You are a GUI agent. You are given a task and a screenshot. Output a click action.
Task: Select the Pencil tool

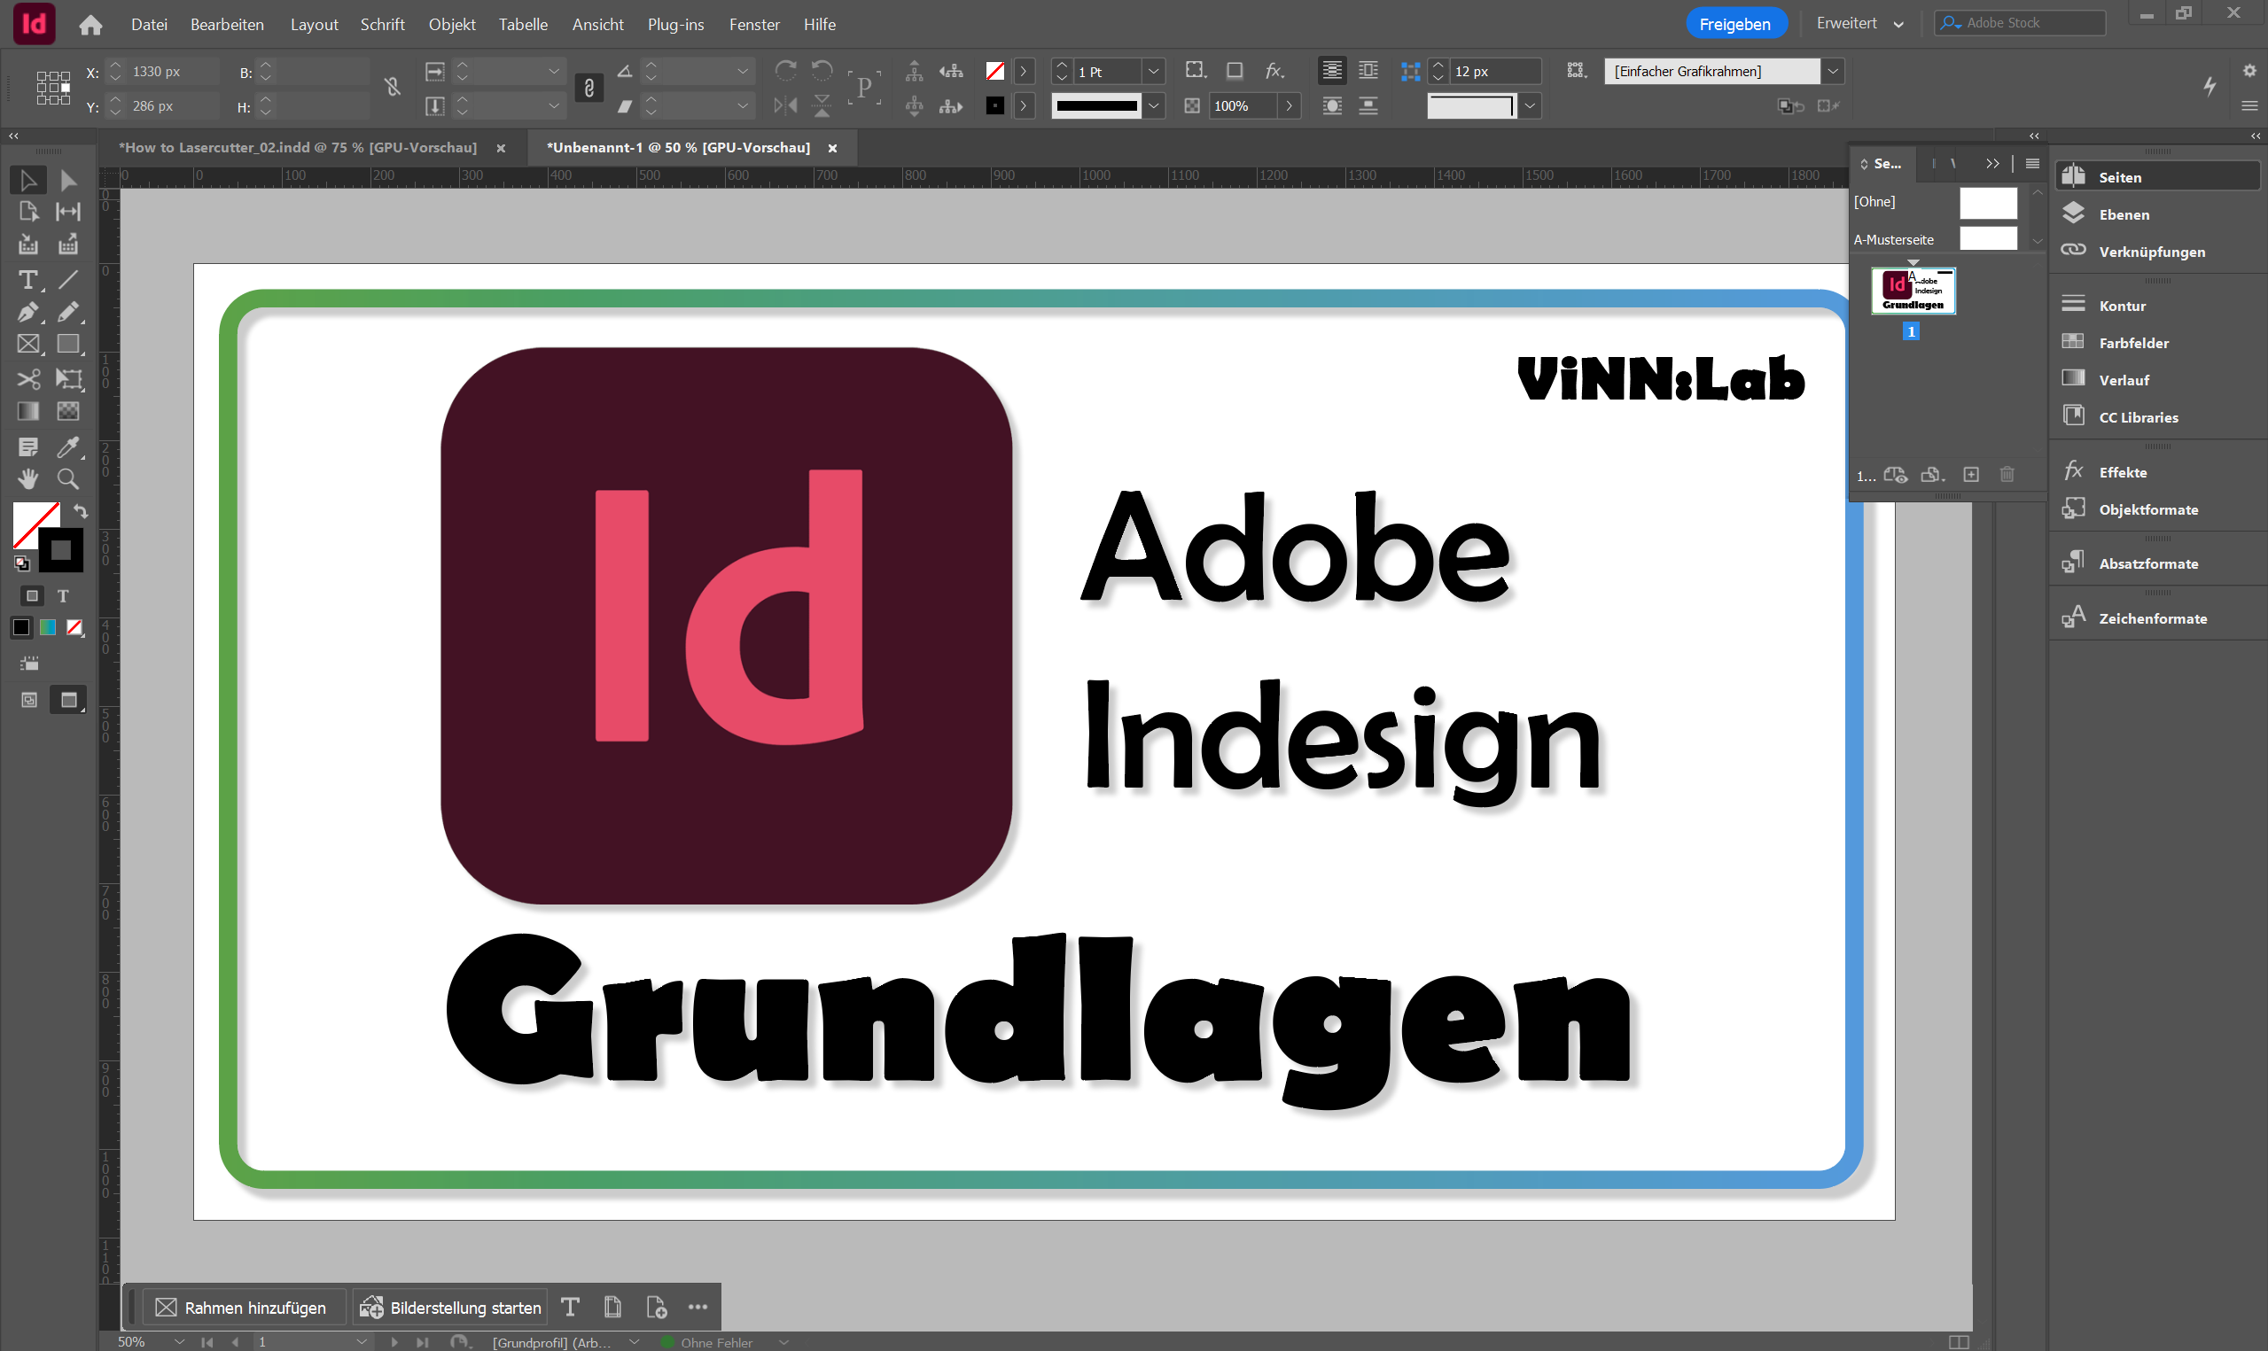68,312
